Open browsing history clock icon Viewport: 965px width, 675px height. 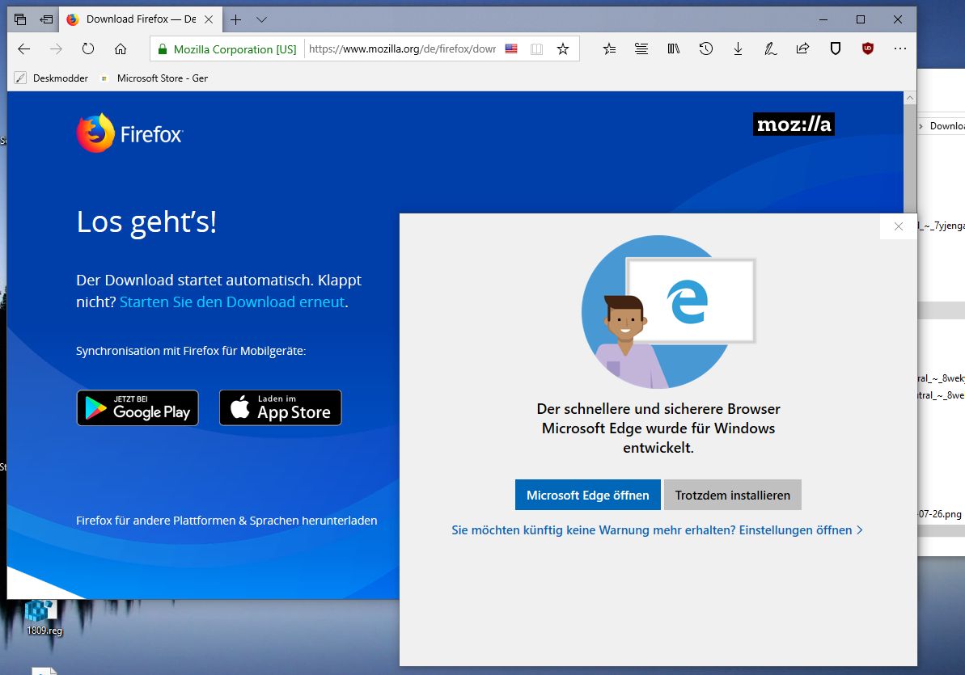point(706,49)
